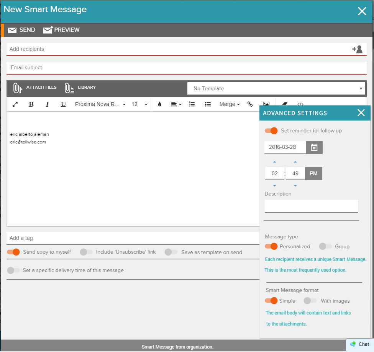The width and height of the screenshot is (374, 352).
Task: Open the text color droplet tool
Action: click(160, 104)
